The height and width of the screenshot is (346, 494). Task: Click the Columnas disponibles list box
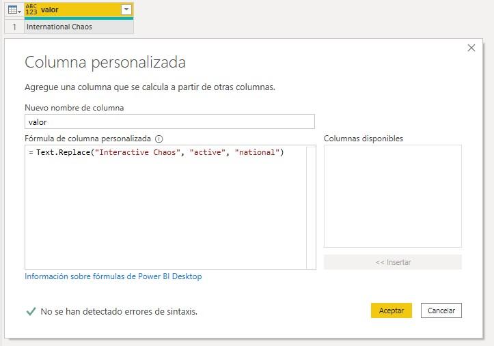392,196
